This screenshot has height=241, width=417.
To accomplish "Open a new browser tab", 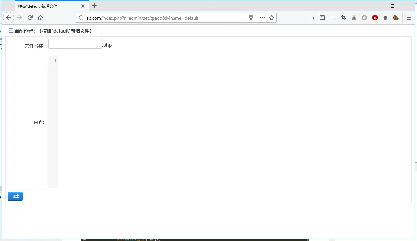I will point(94,6).
